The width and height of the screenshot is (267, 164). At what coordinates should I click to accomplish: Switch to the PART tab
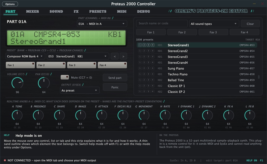pos(10,11)
